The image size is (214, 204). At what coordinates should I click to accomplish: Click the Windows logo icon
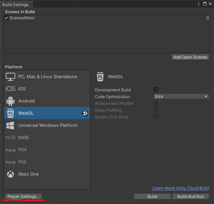click(x=10, y=126)
